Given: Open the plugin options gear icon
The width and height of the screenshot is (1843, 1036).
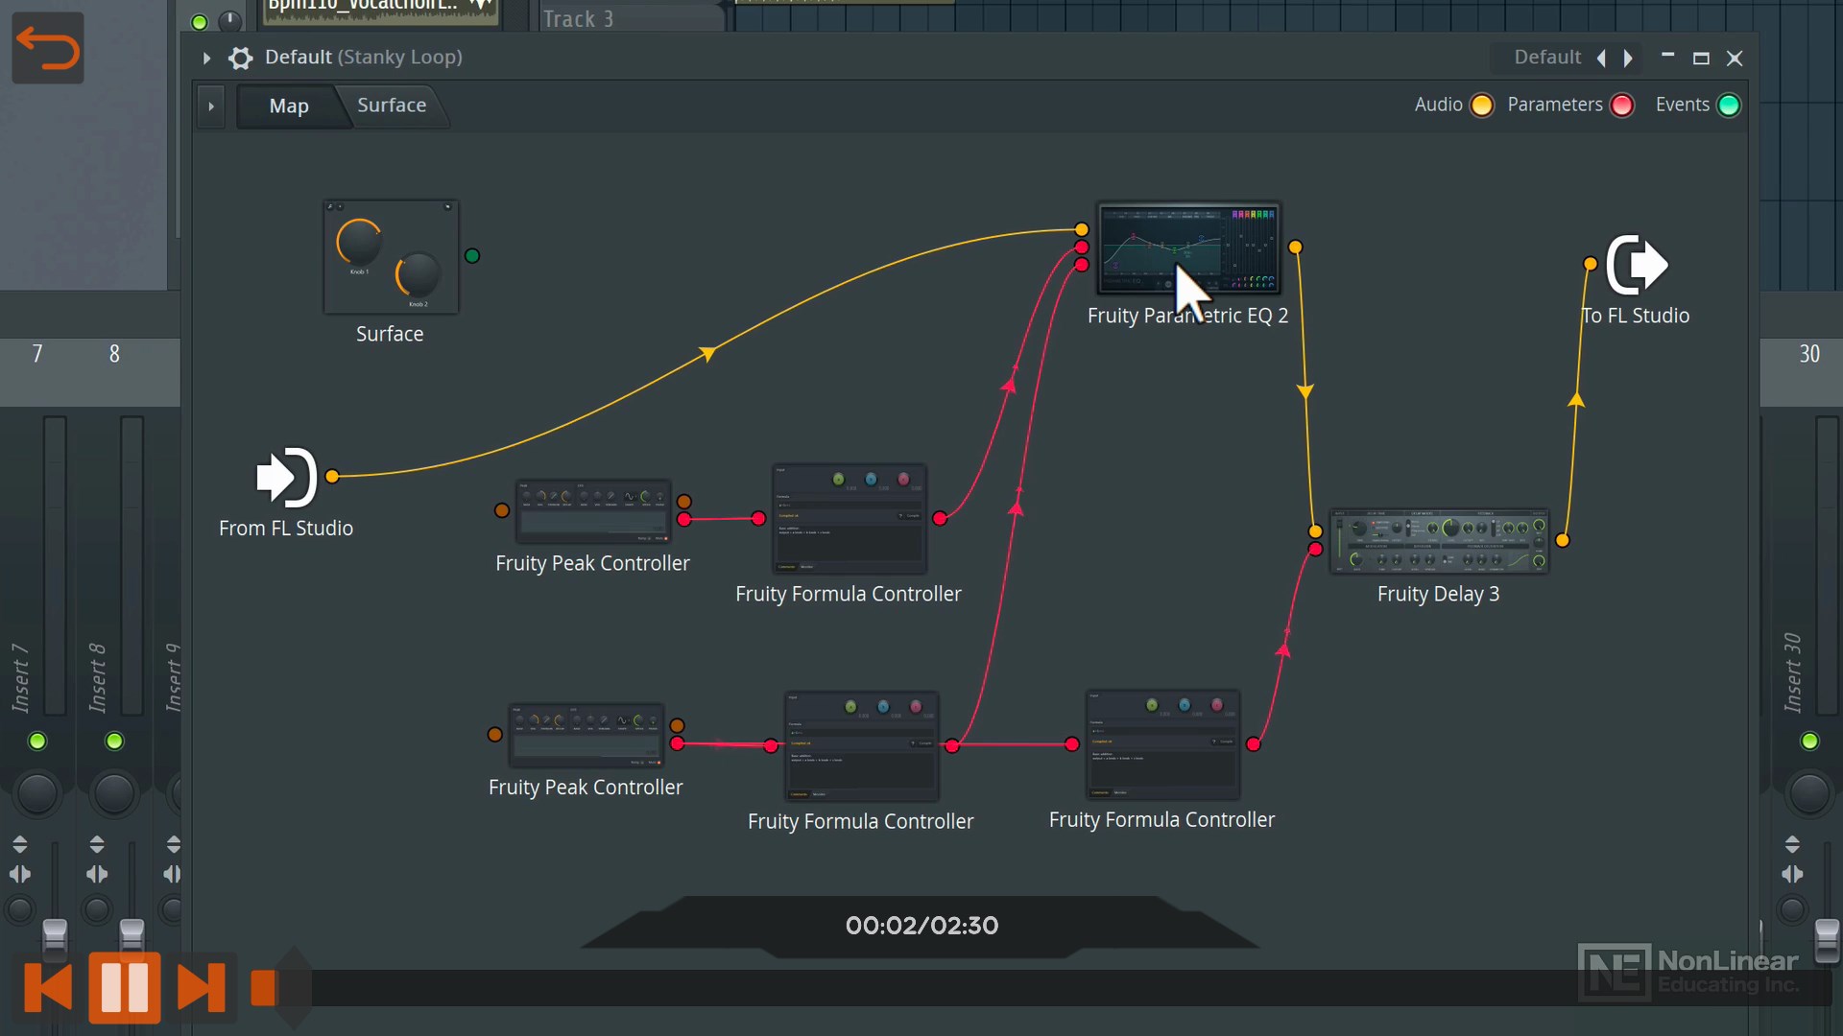Looking at the screenshot, I should tap(240, 58).
